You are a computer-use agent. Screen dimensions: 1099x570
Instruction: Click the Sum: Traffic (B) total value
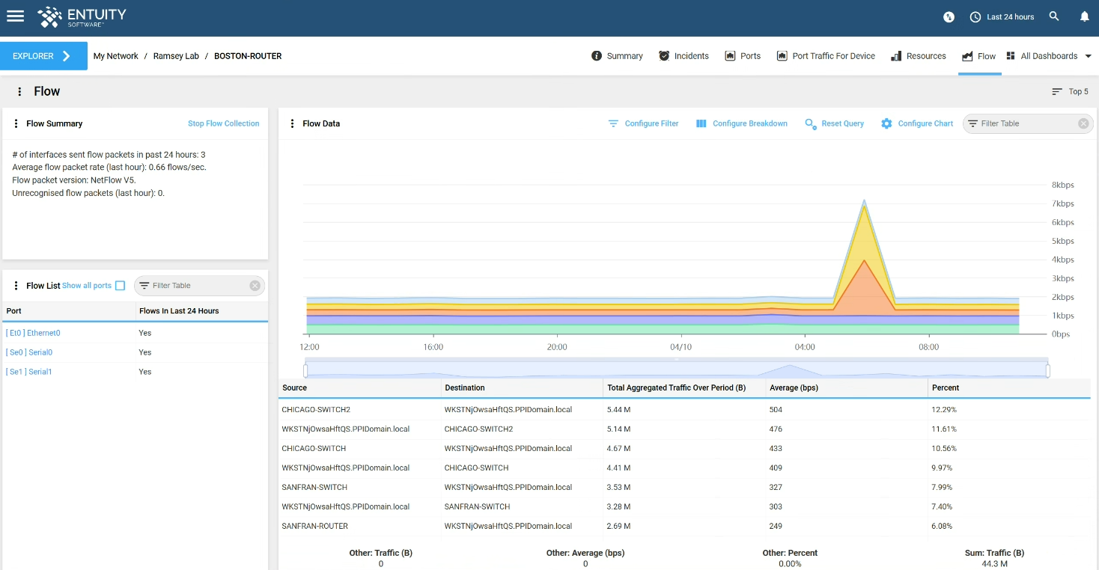tap(994, 564)
